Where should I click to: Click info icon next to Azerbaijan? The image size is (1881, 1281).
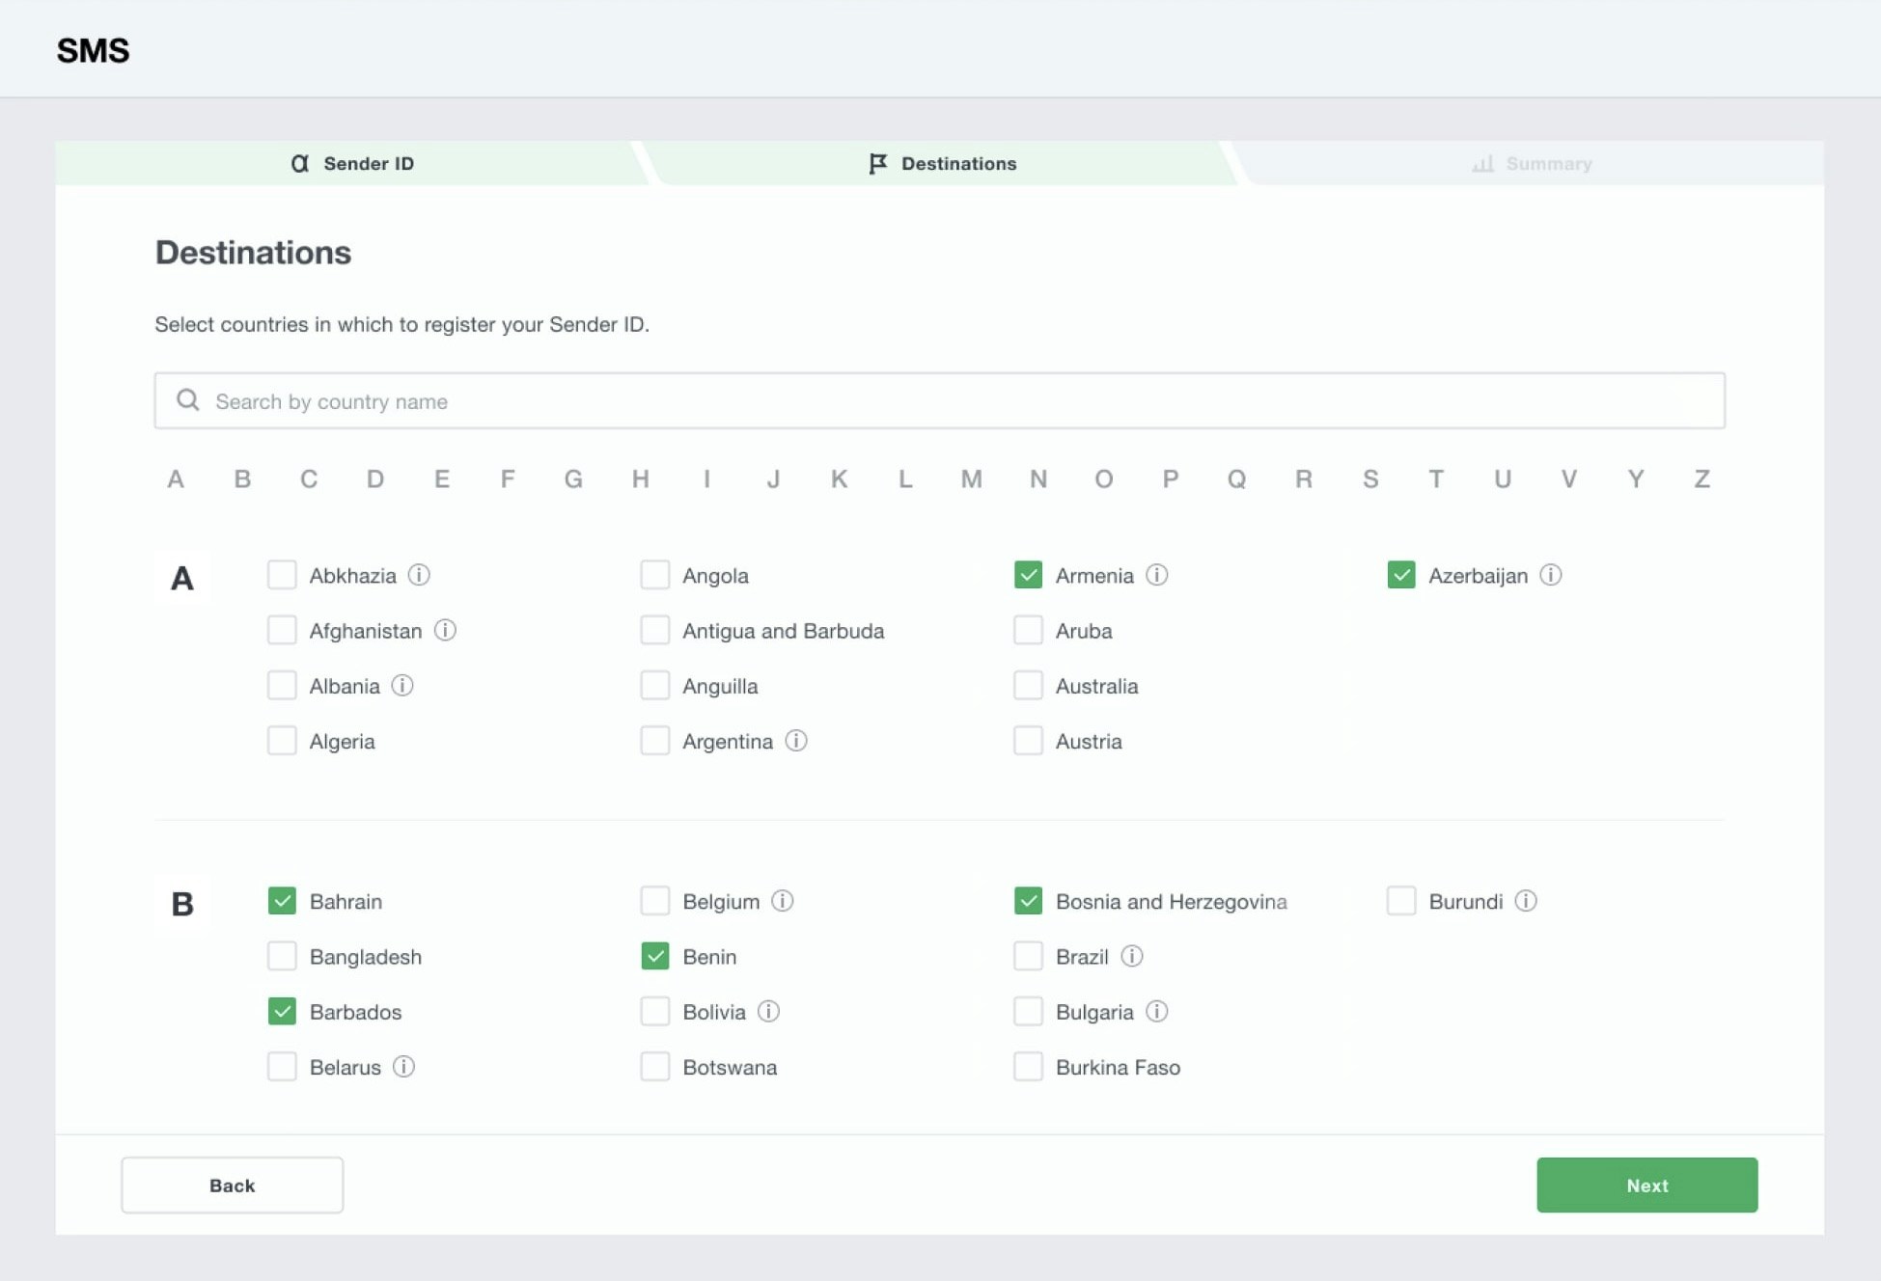pyautogui.click(x=1550, y=575)
